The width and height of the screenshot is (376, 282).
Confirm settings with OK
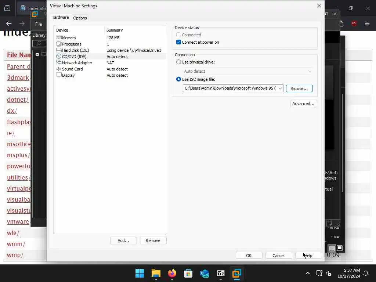[249, 256]
